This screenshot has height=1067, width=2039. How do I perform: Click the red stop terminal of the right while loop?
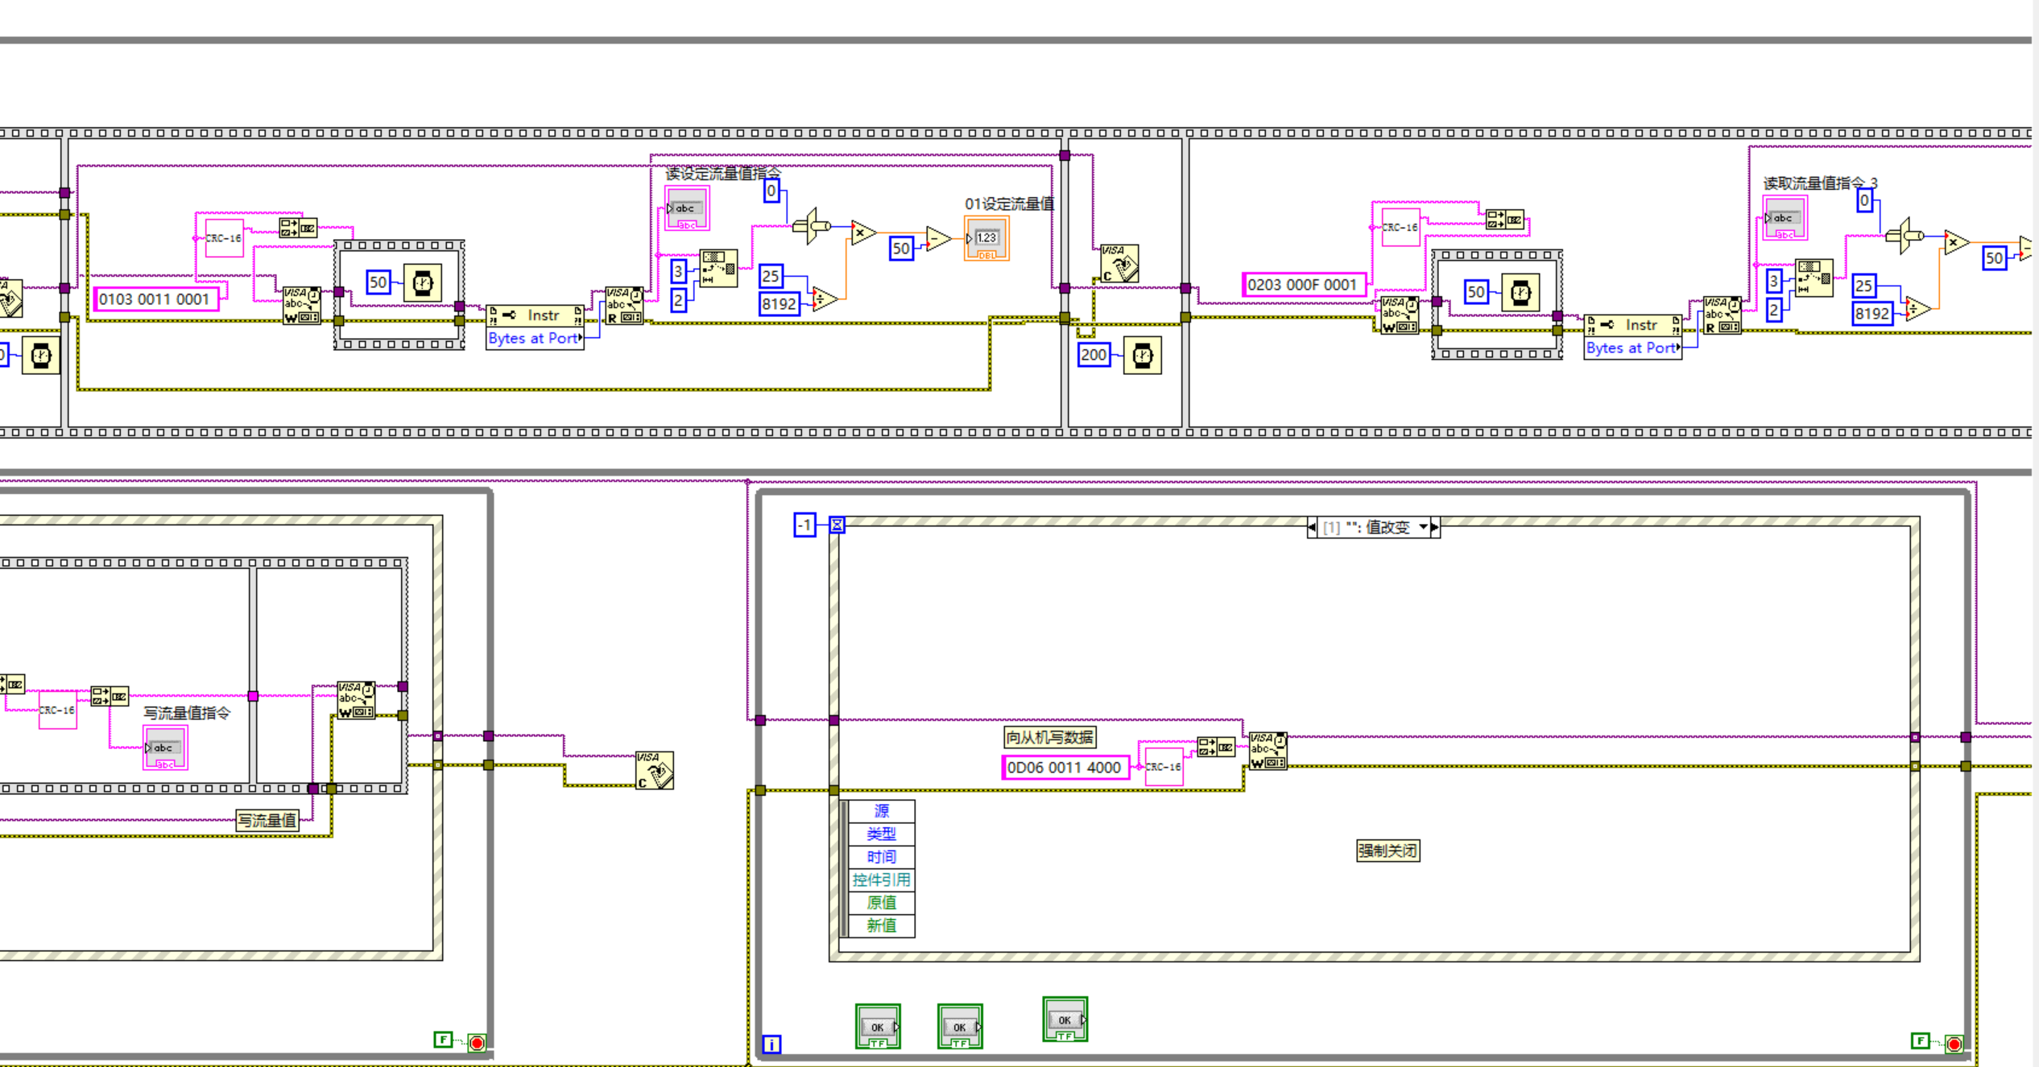point(1954,1044)
